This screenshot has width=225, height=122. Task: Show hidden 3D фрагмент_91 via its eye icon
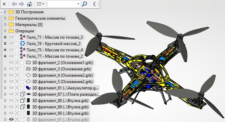click(x=11, y=119)
